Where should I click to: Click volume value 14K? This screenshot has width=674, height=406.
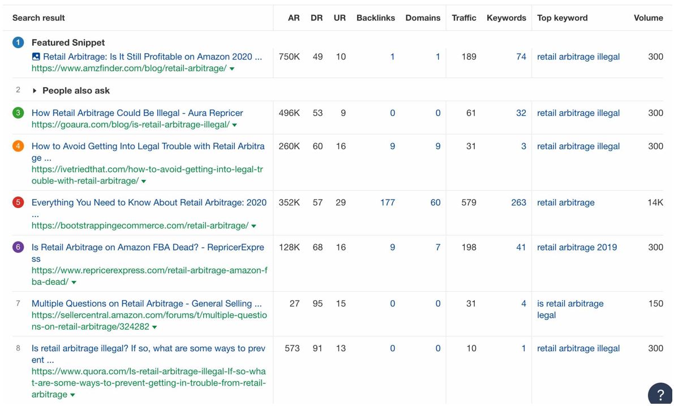coord(655,202)
